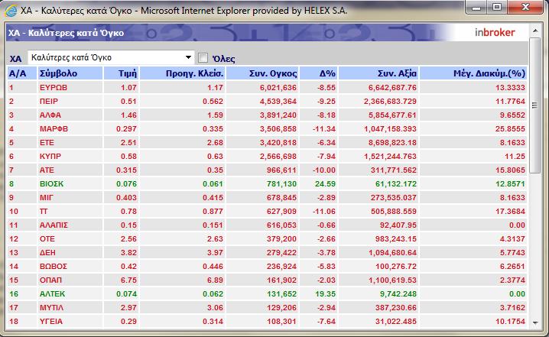Select symbol ΥΓΕΙΑ
This screenshot has height=337, width=549.
click(x=51, y=321)
